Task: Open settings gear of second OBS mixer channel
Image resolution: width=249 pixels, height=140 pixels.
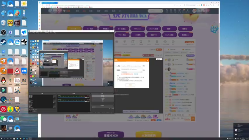Action: tap(89, 102)
